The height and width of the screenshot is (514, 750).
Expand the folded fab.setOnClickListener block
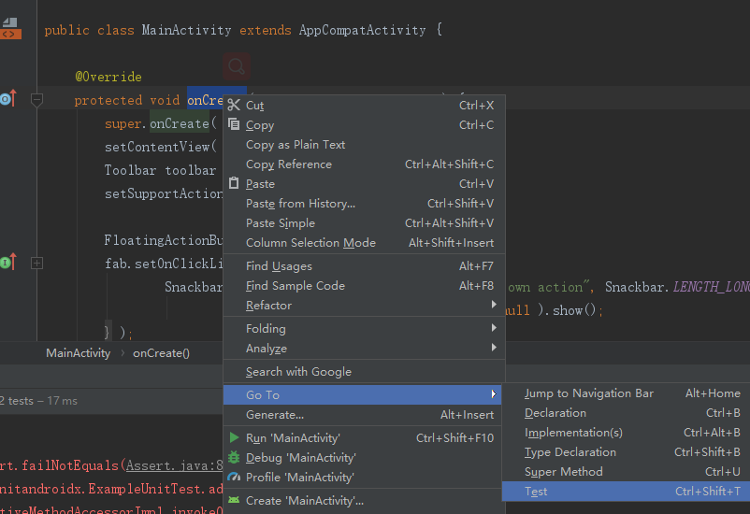click(x=37, y=264)
